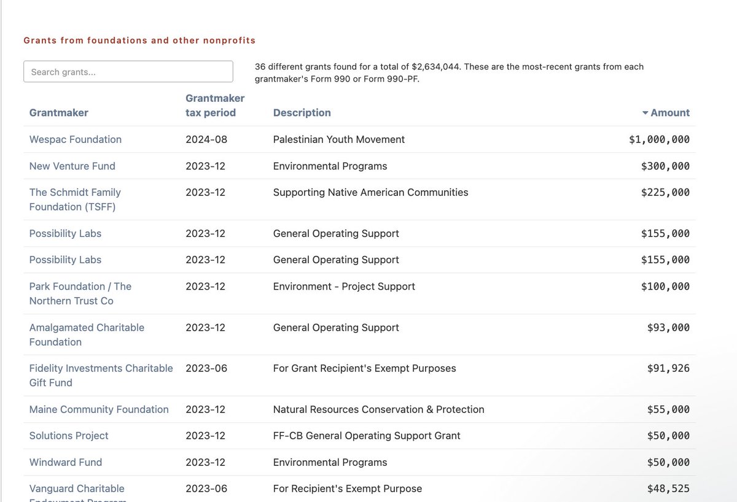This screenshot has height=502, width=737.
Task: Click Natural Resources Conservation & Protection text
Action: [379, 409]
